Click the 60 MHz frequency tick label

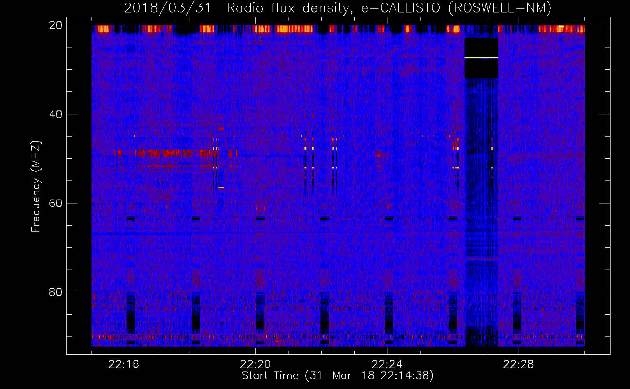[55, 203]
